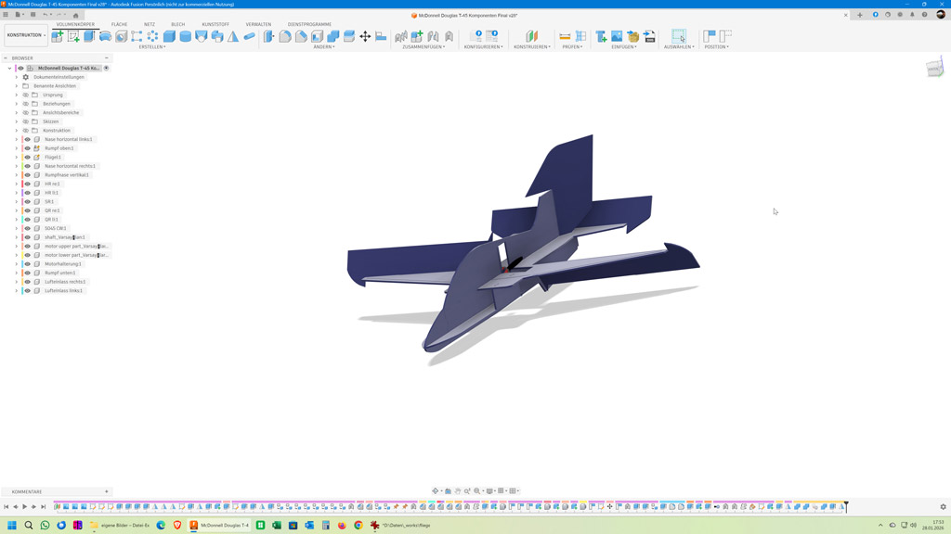Choose the cylinder primitive tool
Screen dimensions: 951x534
[185, 36]
